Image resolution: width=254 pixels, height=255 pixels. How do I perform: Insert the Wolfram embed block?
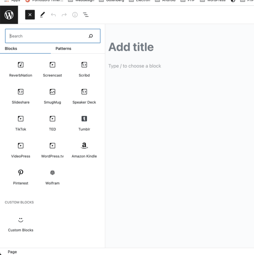(x=52, y=177)
